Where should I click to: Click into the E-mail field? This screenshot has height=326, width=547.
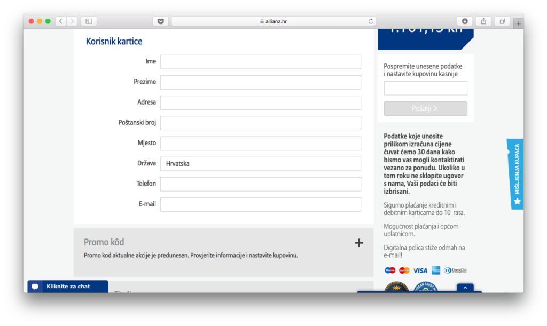(x=261, y=204)
